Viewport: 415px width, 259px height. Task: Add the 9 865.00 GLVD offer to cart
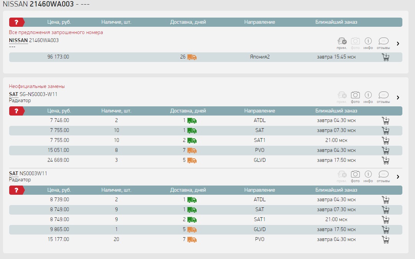pyautogui.click(x=385, y=230)
